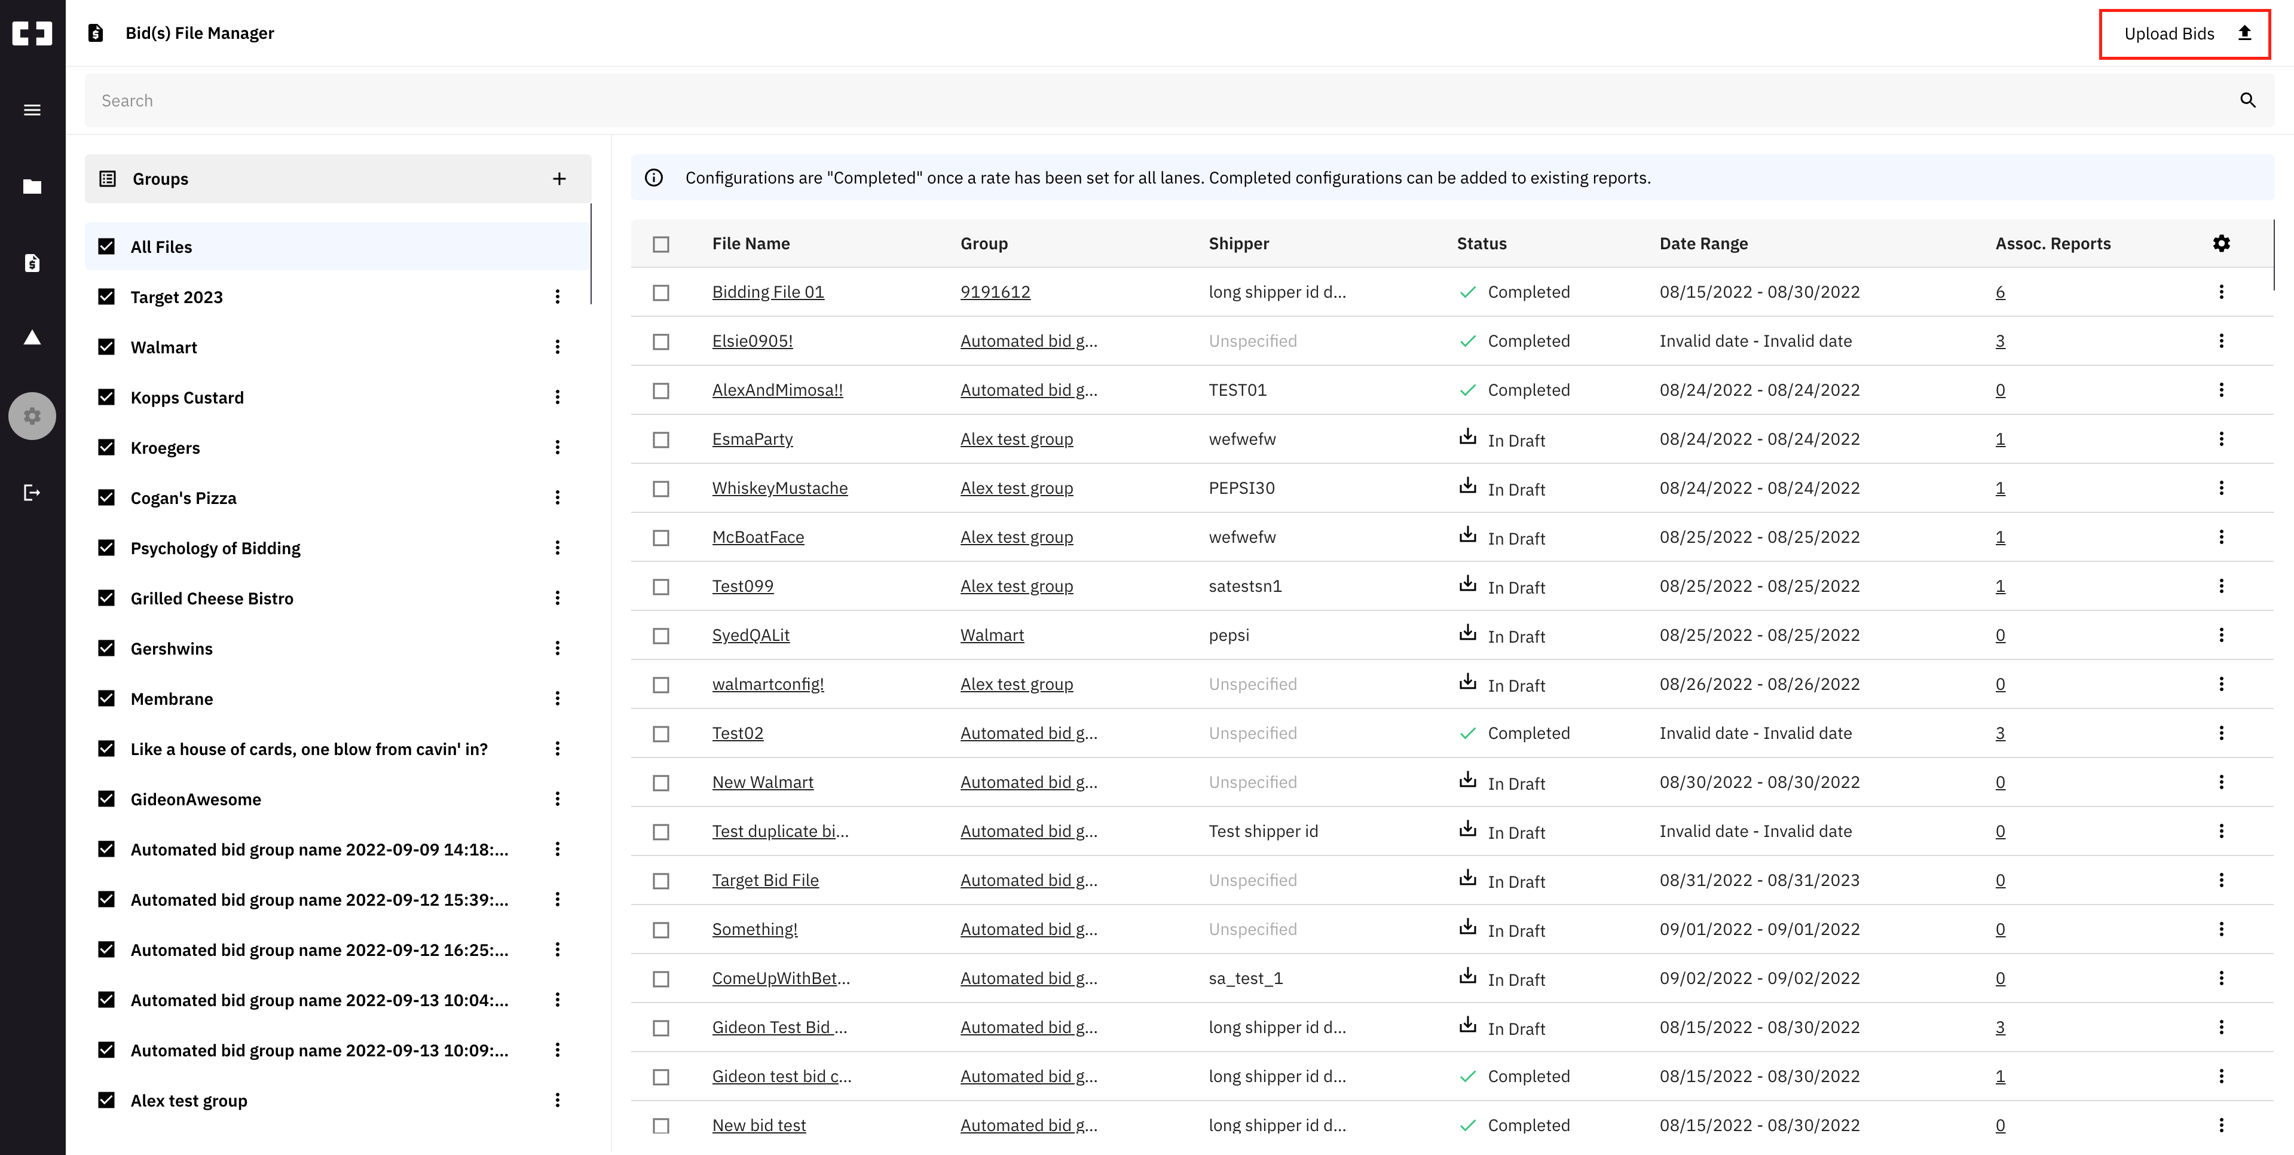The image size is (2294, 1155).
Task: Open options menu for the WhiskeyMustache row
Action: click(2221, 488)
